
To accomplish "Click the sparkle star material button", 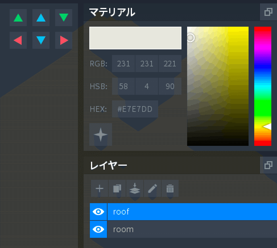I will [101, 134].
